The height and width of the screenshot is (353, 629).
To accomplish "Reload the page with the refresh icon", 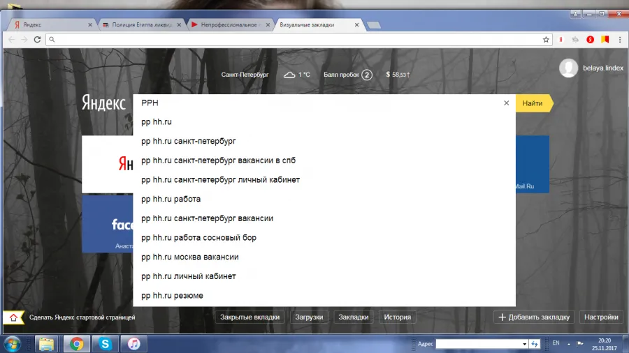I will (37, 39).
